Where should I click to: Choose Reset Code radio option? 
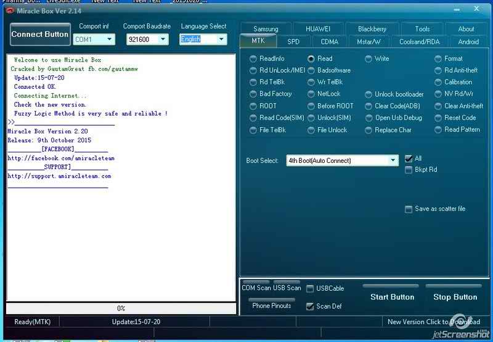(x=455, y=118)
